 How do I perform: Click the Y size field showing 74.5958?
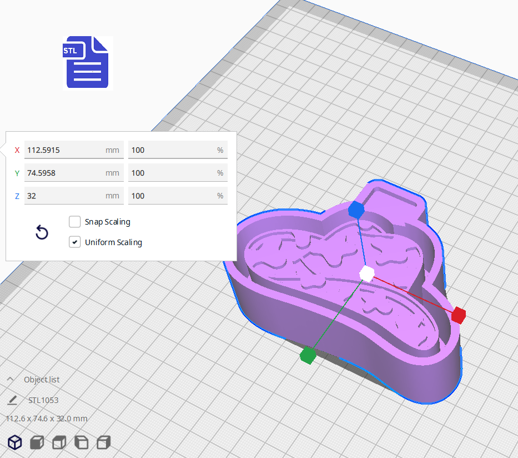(64, 173)
